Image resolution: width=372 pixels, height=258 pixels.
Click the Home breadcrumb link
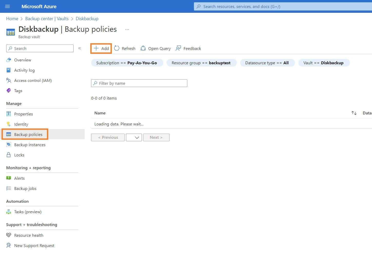pos(12,19)
